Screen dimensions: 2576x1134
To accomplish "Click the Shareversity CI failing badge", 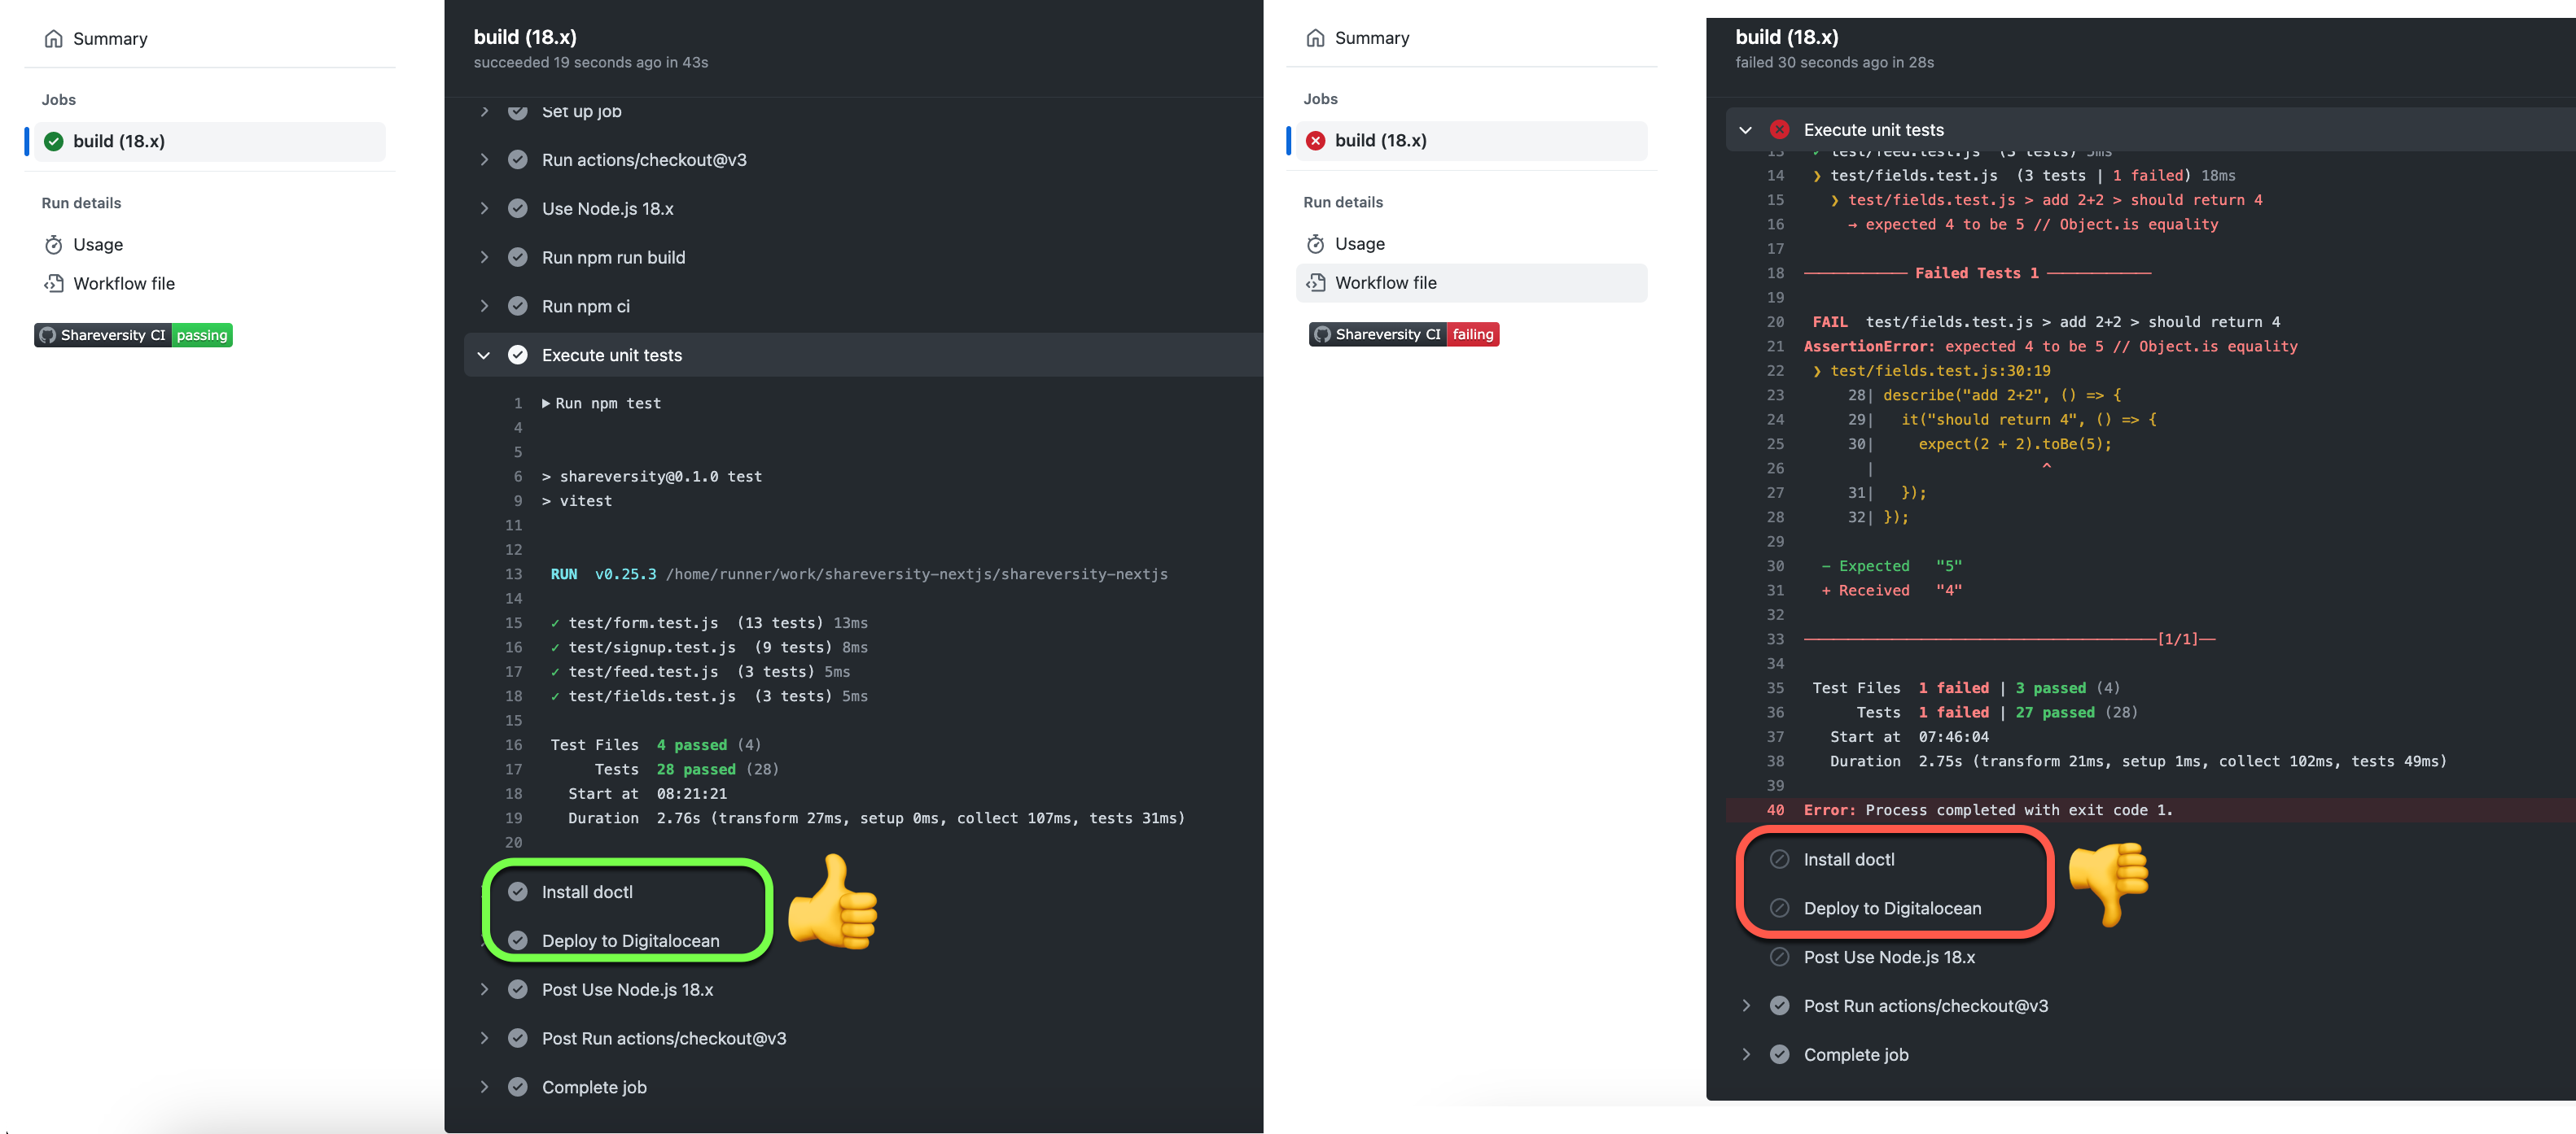I will [x=1403, y=334].
